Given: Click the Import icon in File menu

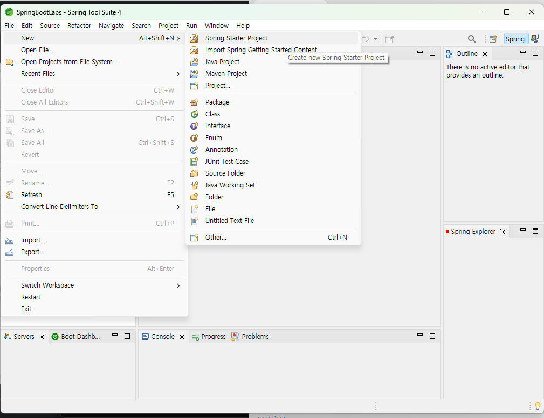Looking at the screenshot, I should 10,241.
